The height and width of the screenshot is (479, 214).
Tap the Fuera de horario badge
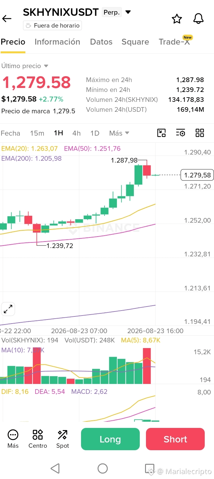[x=52, y=25]
